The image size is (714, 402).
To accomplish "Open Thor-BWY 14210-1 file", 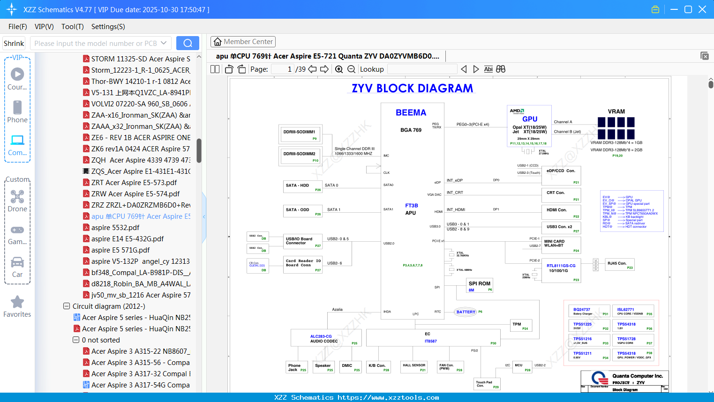I will pos(136,82).
